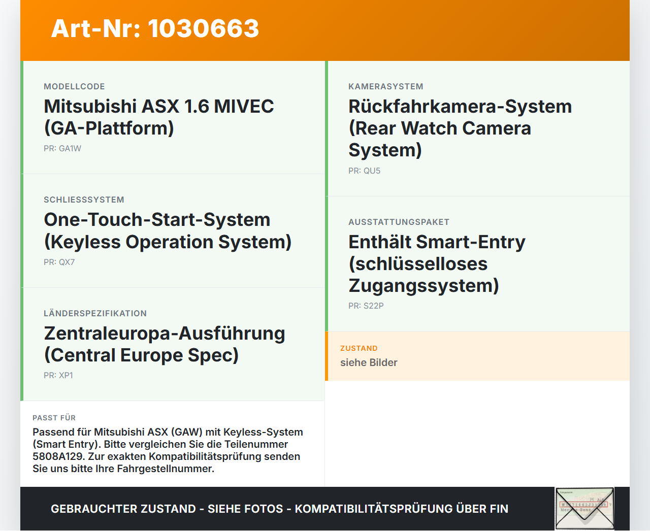Click the Art-Nr: 1030663 header
Screen dimensions: 650x531
pos(155,28)
